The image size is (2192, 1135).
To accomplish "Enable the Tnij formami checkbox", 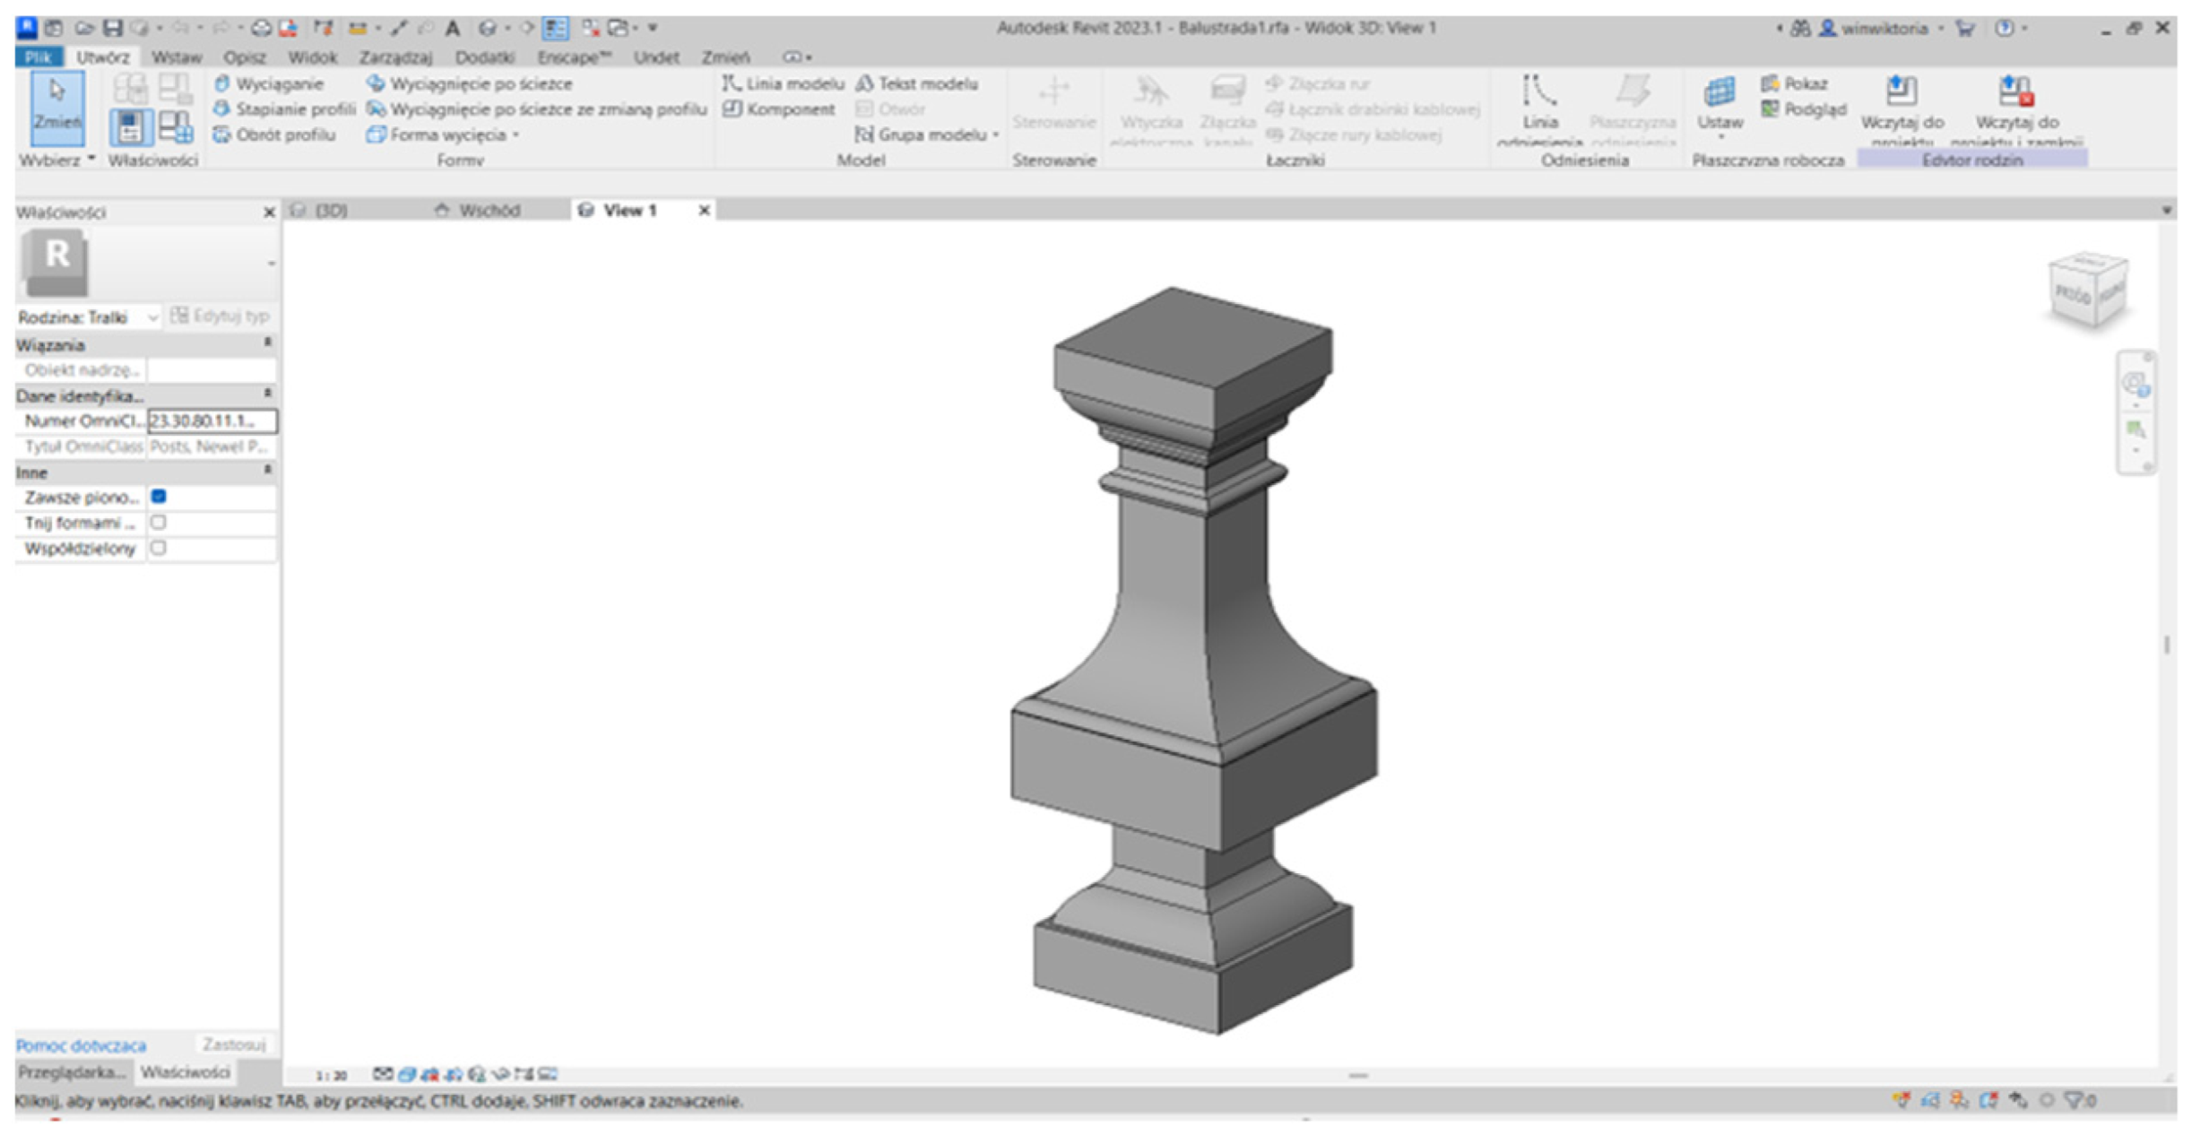I will (x=159, y=523).
